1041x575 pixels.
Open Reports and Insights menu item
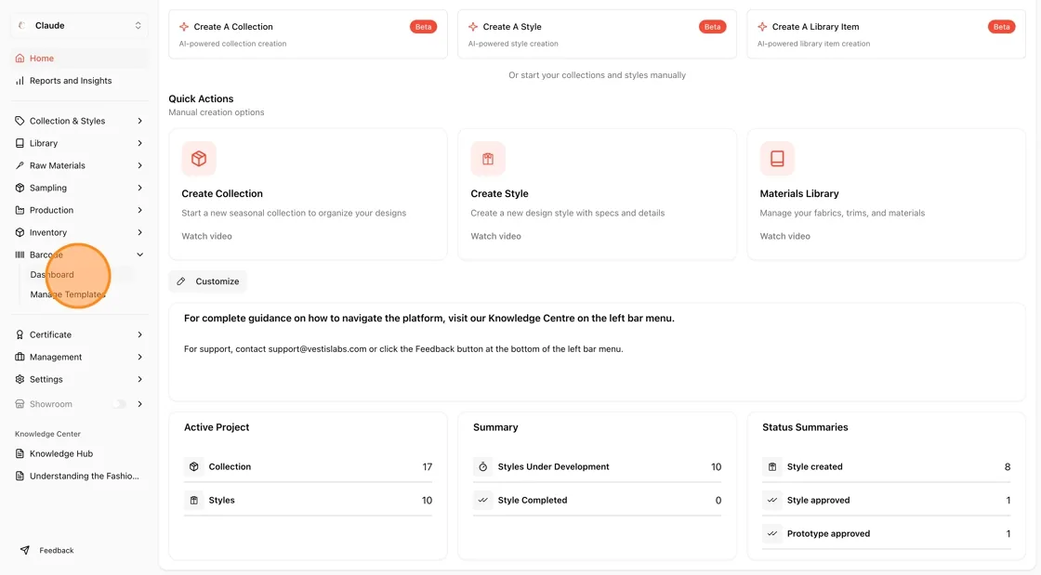(x=79, y=81)
